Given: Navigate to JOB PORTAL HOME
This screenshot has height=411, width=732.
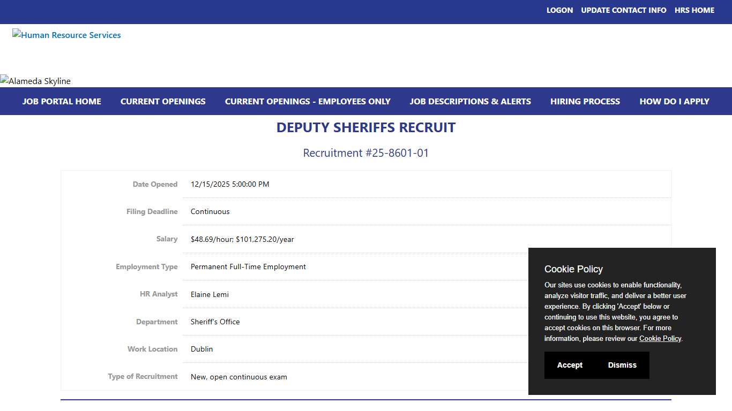Looking at the screenshot, I should pos(62,101).
